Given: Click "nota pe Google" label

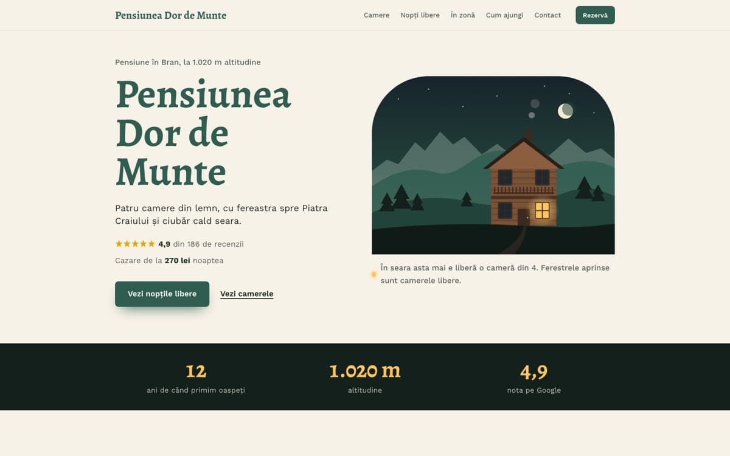Looking at the screenshot, I should click(x=534, y=390).
